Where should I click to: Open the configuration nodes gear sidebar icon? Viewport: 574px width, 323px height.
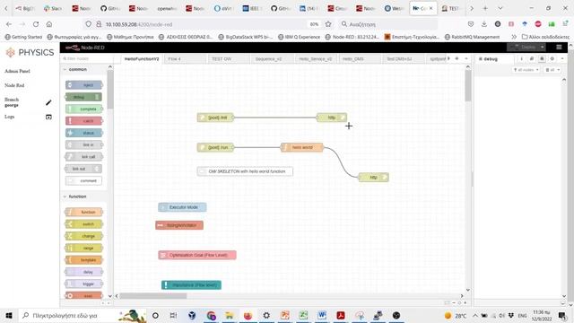pos(552,58)
